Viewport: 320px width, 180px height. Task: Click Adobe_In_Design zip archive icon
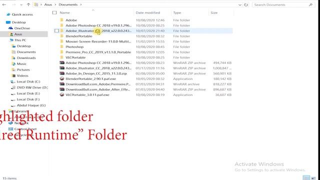tap(62, 73)
